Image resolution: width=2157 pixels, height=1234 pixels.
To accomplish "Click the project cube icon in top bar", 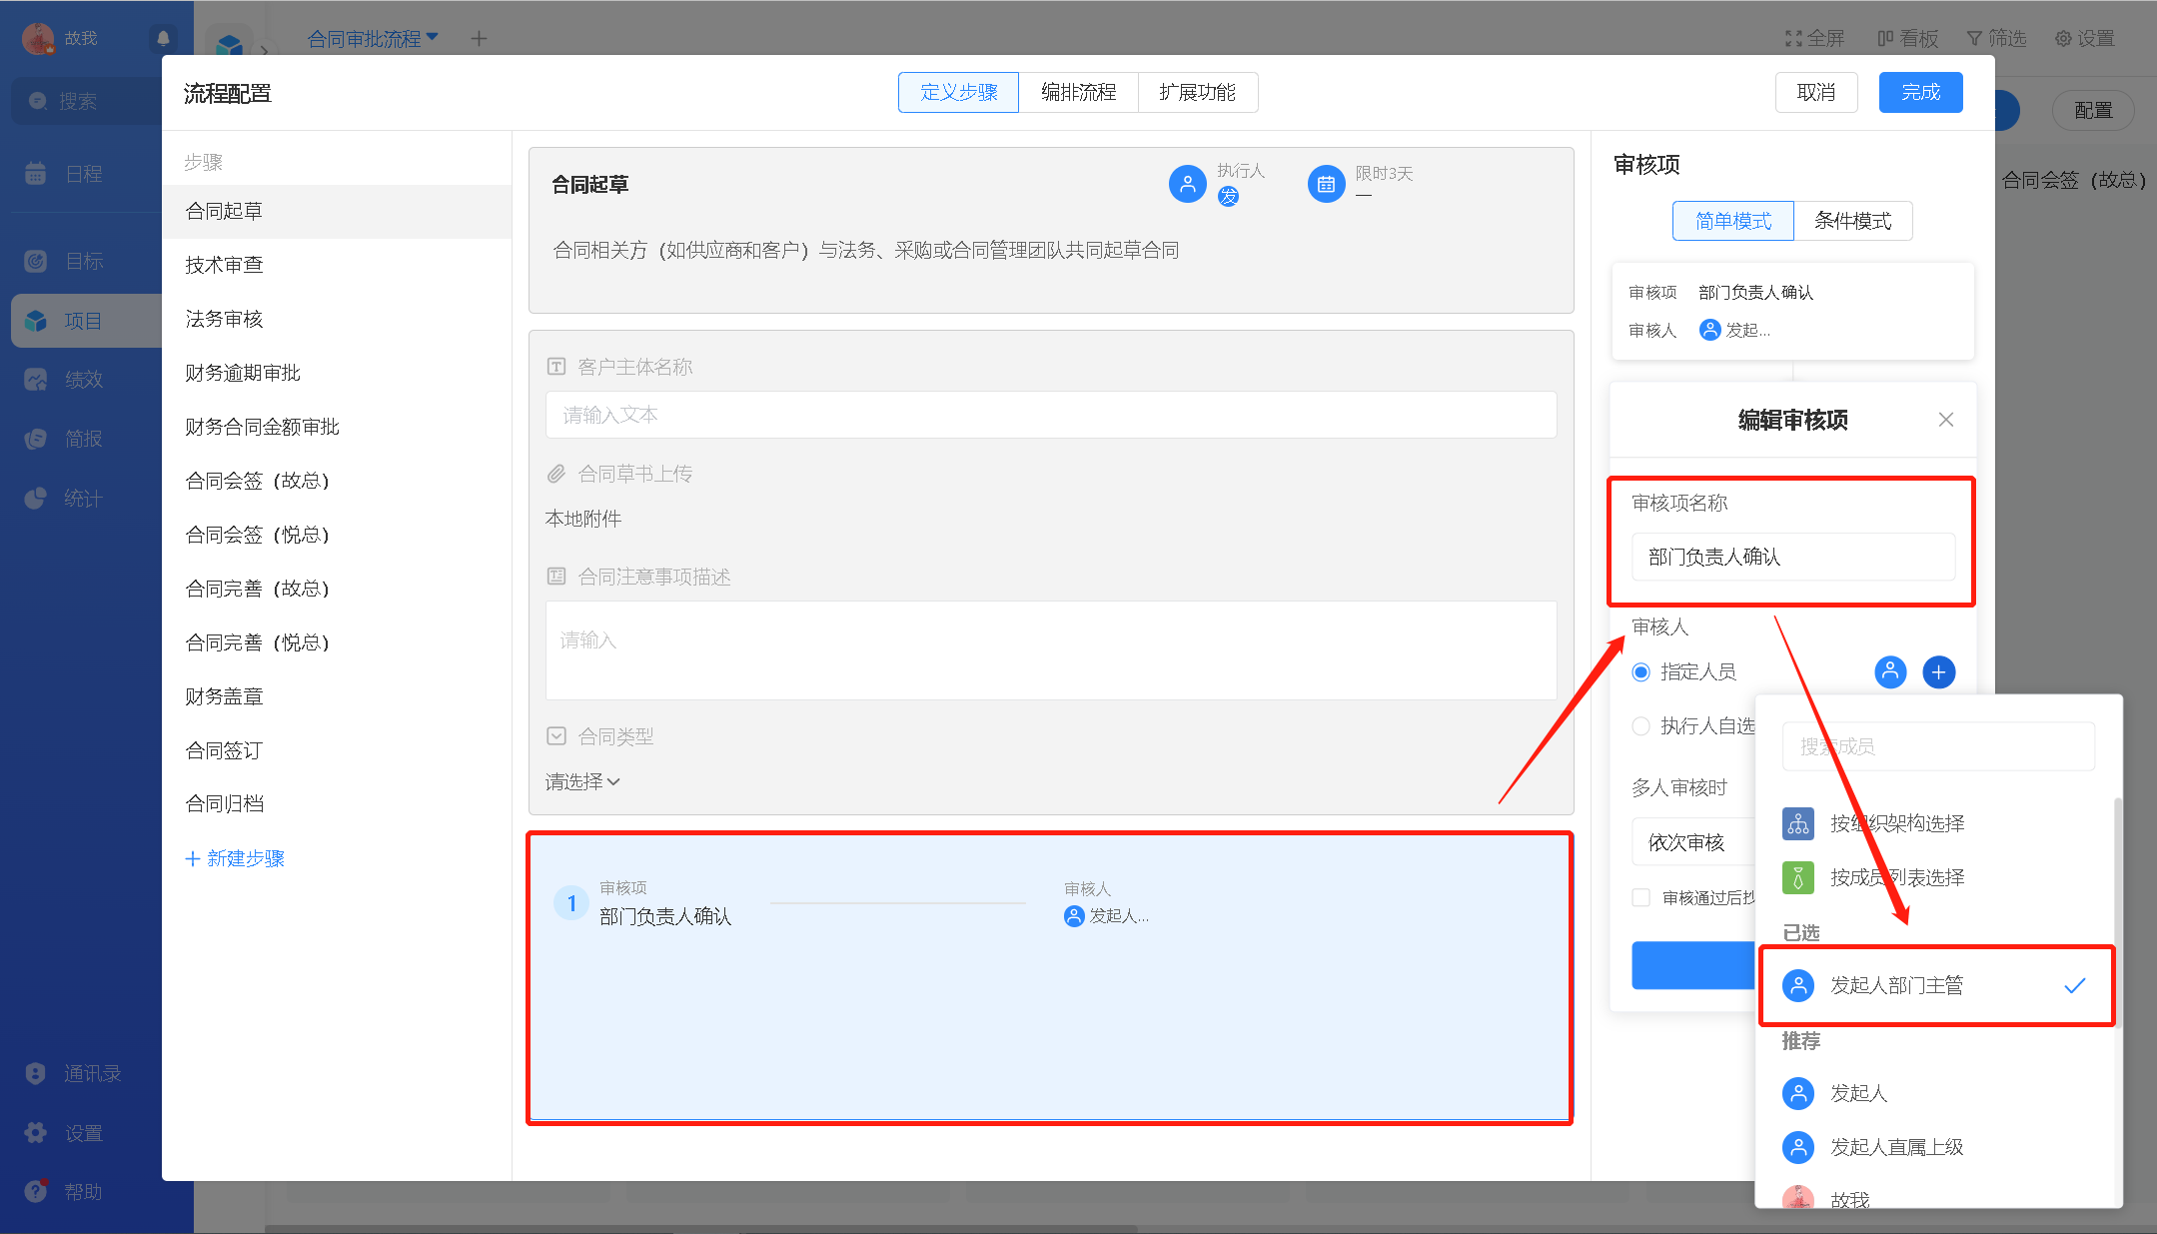I will (230, 45).
